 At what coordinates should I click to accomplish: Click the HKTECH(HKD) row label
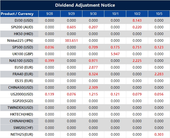tap(22, 115)
